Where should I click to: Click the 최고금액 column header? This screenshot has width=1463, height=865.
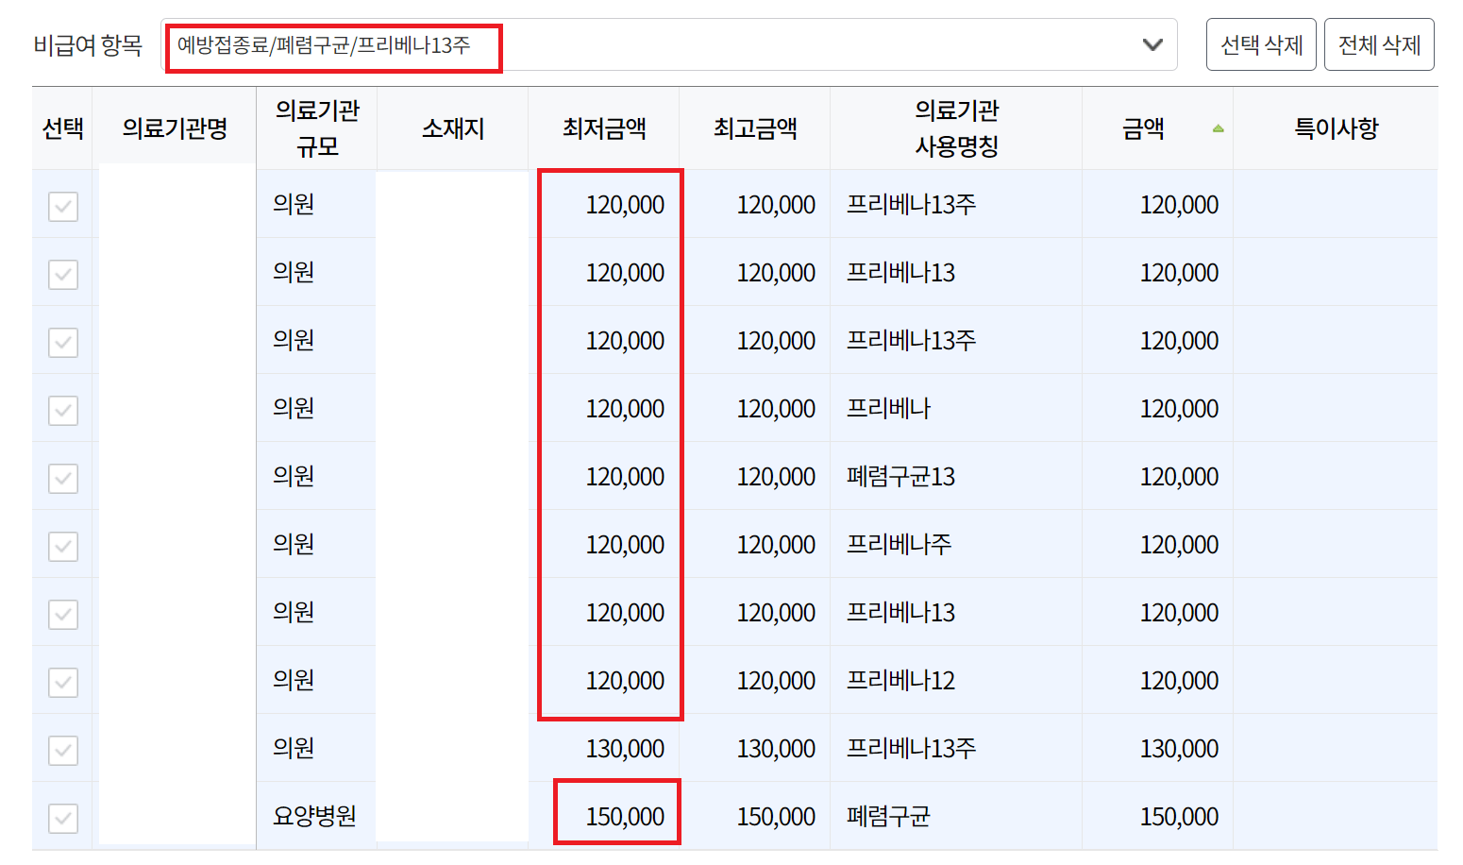point(755,128)
